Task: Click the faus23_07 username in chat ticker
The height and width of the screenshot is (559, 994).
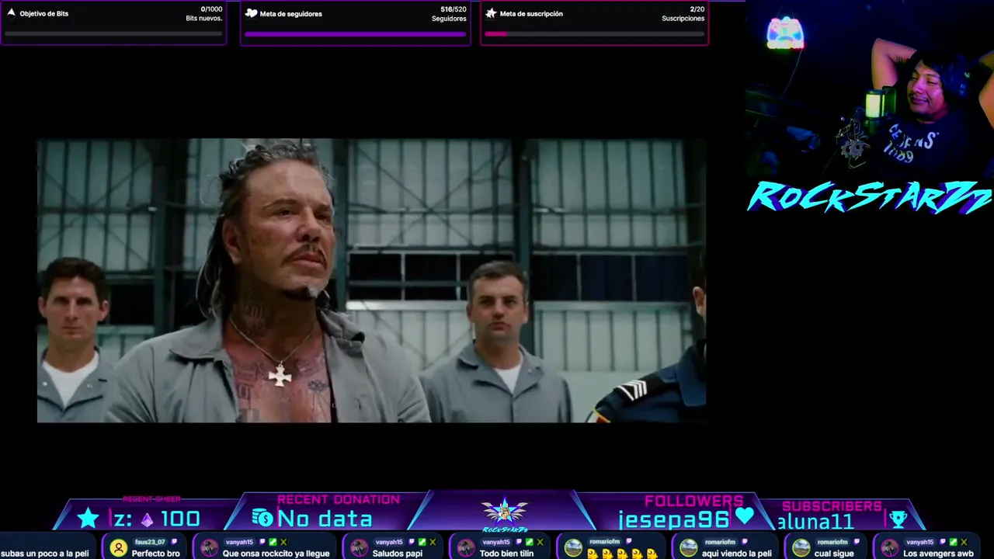Action: (x=150, y=542)
